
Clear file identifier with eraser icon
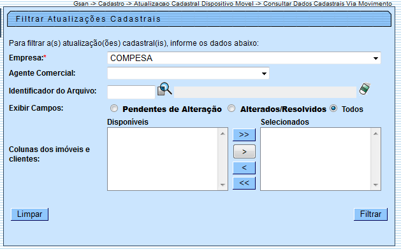pos(365,89)
